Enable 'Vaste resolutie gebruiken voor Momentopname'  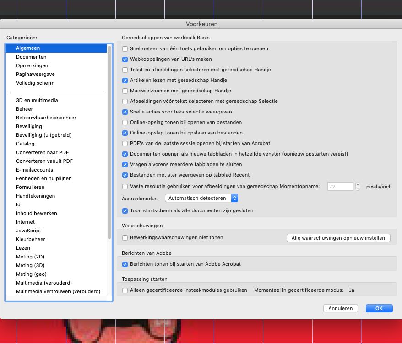coord(125,187)
